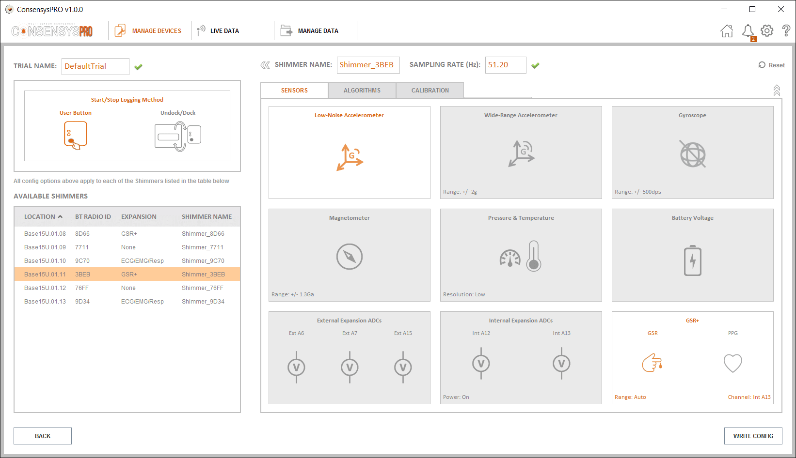
Task: Open the notifications bell
Action: (x=748, y=31)
